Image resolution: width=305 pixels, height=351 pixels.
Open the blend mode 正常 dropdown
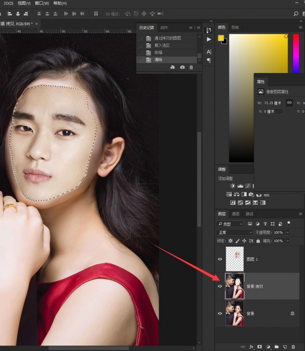tap(234, 233)
